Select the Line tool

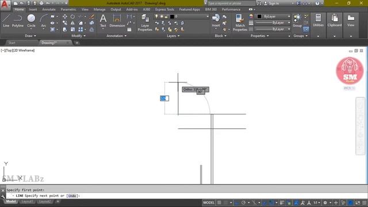coord(6,21)
